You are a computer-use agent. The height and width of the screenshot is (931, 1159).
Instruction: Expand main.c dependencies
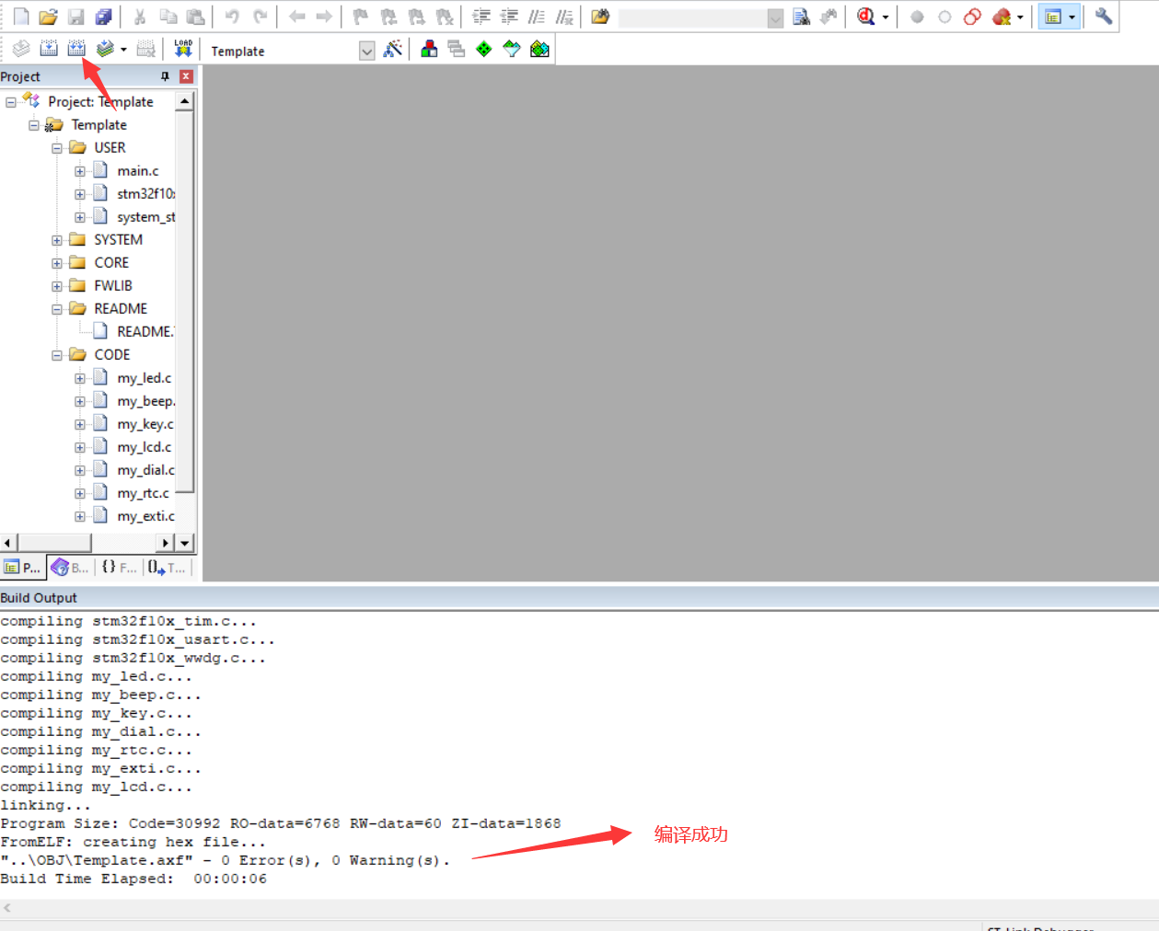pyautogui.click(x=80, y=171)
